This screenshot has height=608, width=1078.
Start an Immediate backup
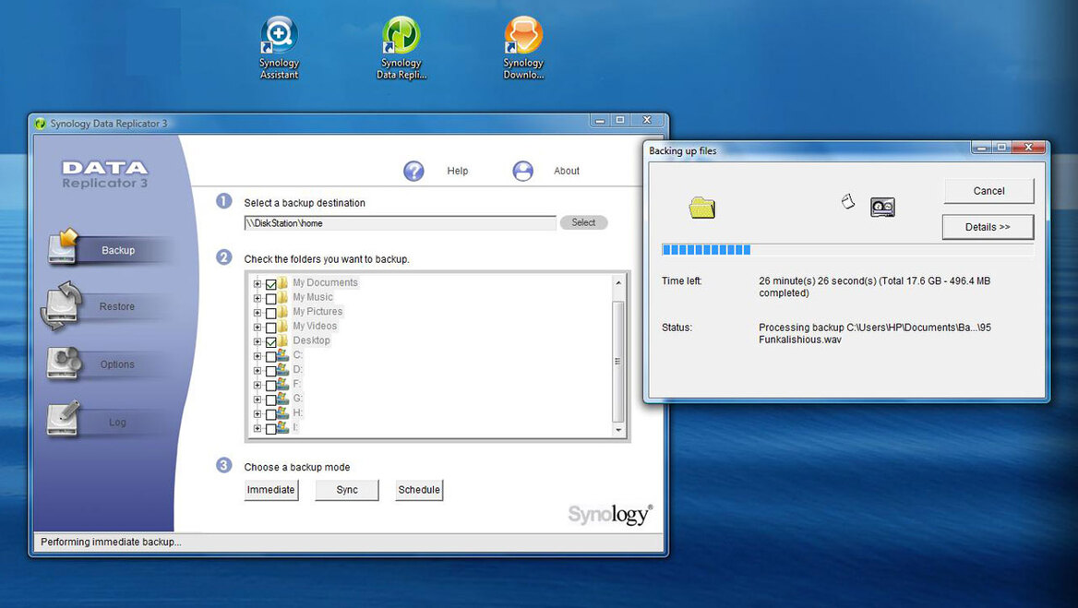[x=270, y=490]
